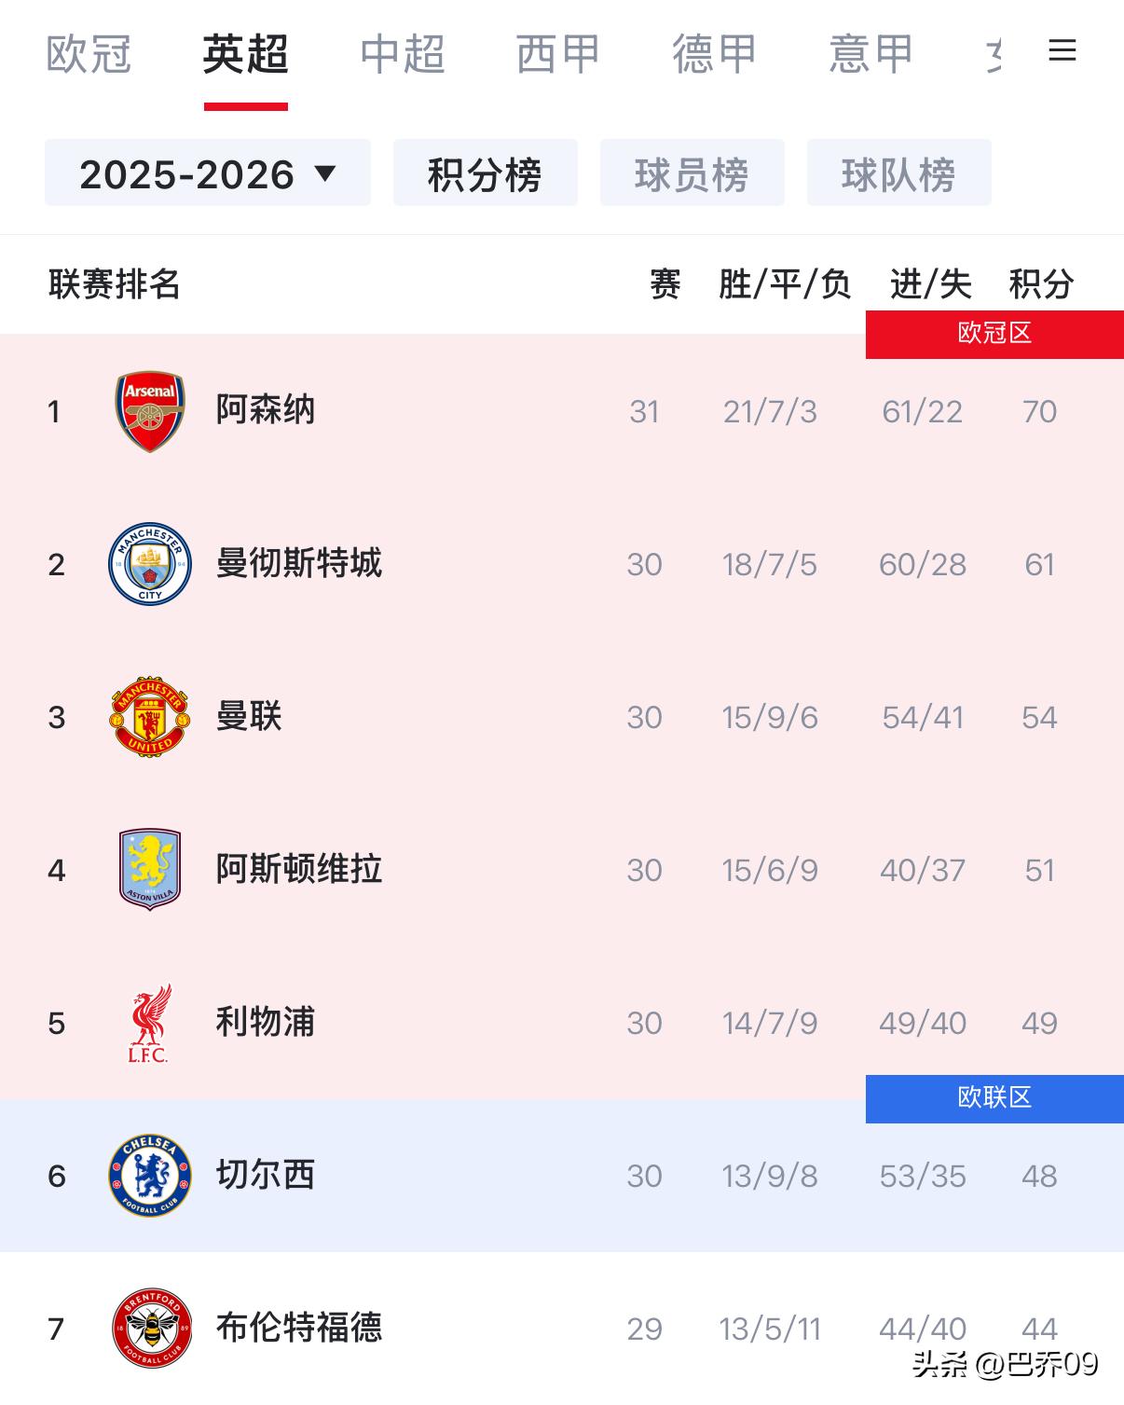Tap the Liverpool L.F.C. crest

[x=150, y=1023]
